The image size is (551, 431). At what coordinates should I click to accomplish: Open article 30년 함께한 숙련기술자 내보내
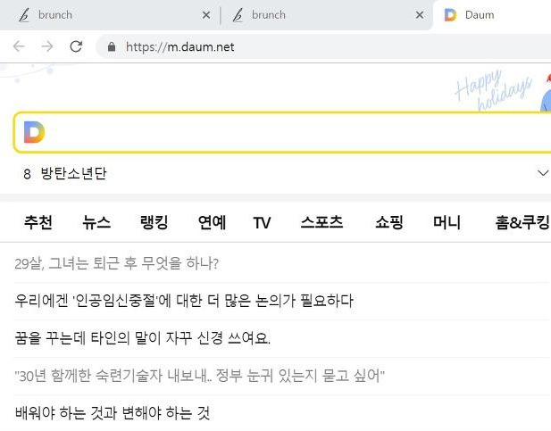[x=200, y=376]
